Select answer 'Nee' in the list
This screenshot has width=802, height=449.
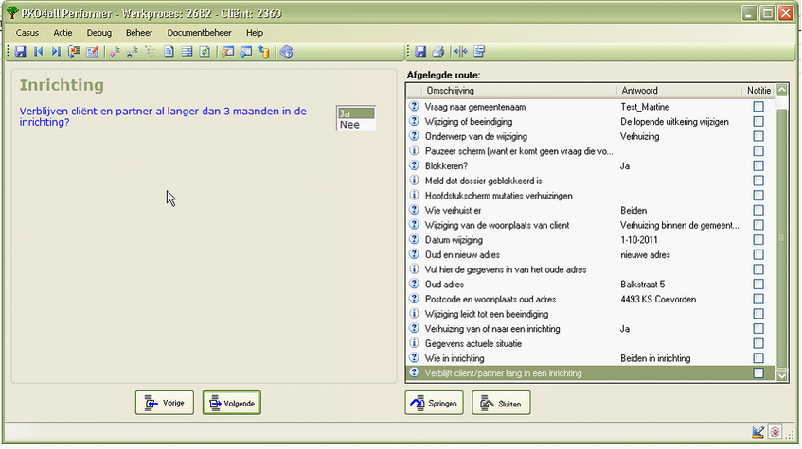[x=355, y=125]
